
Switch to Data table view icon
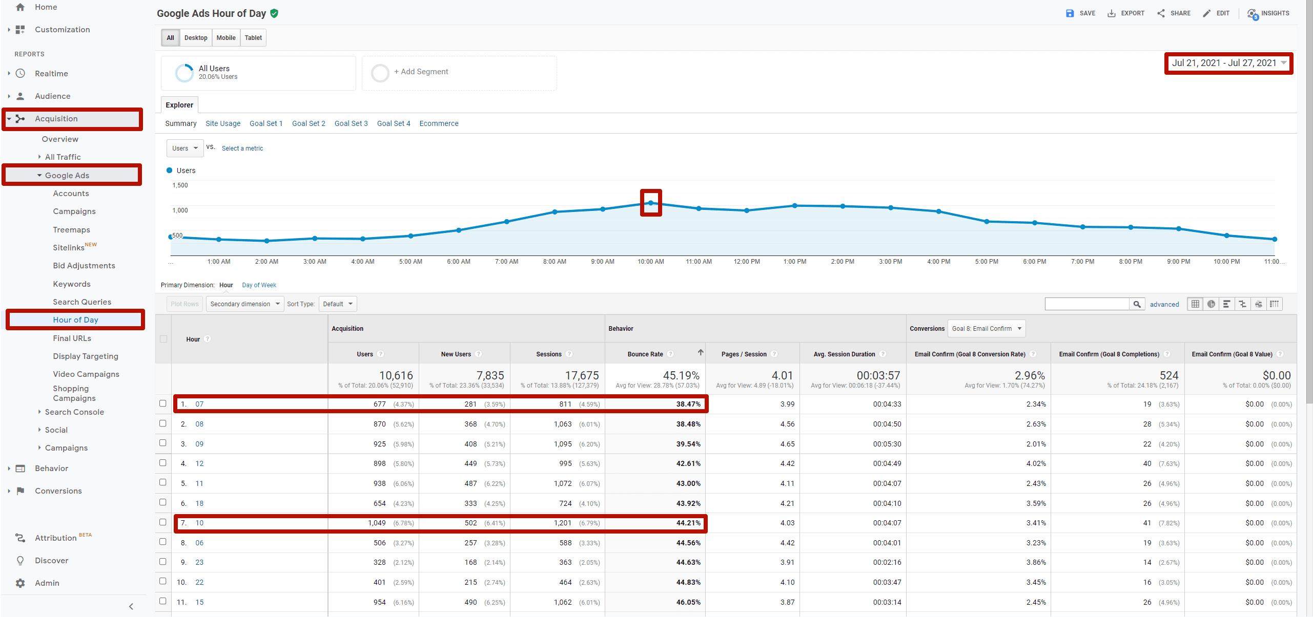click(1195, 304)
